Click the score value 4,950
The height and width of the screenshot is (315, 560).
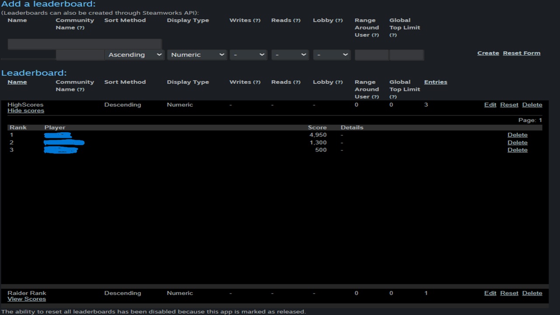tap(318, 135)
